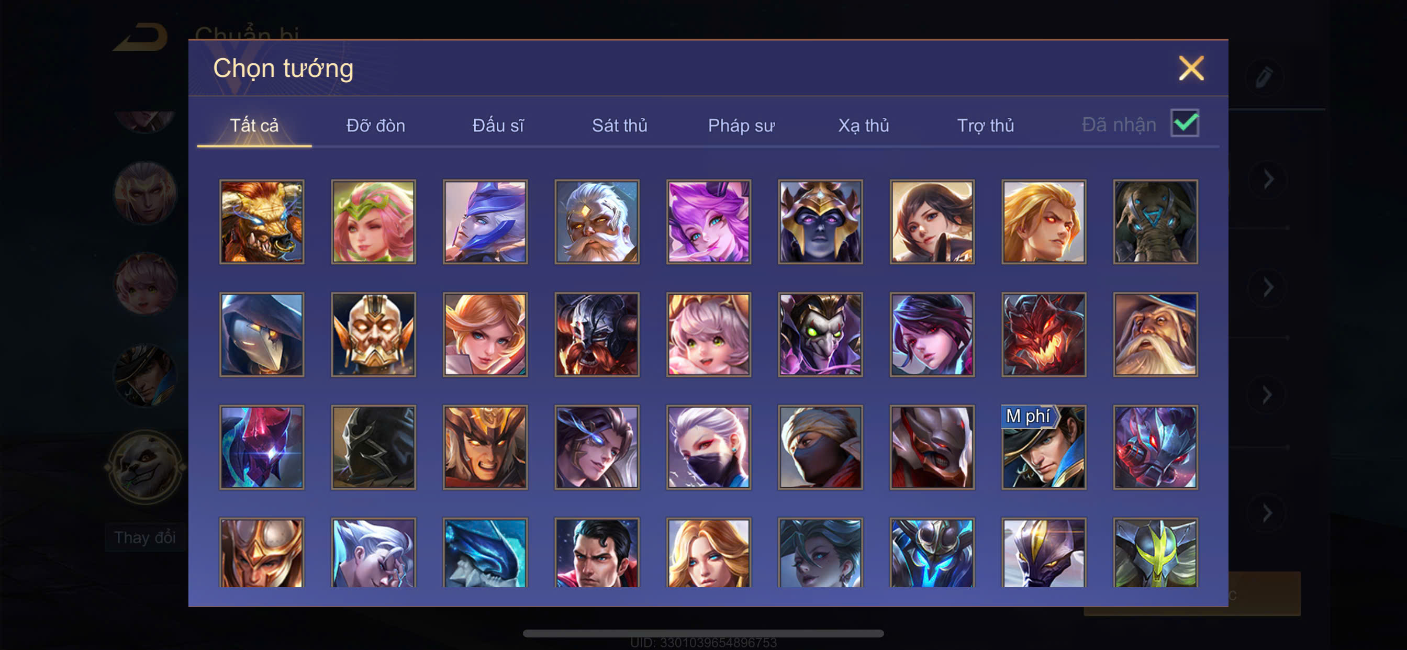Viewport: 1407px width, 650px height.
Task: Pick the pink-haired hero with green crown
Action: coord(373,222)
